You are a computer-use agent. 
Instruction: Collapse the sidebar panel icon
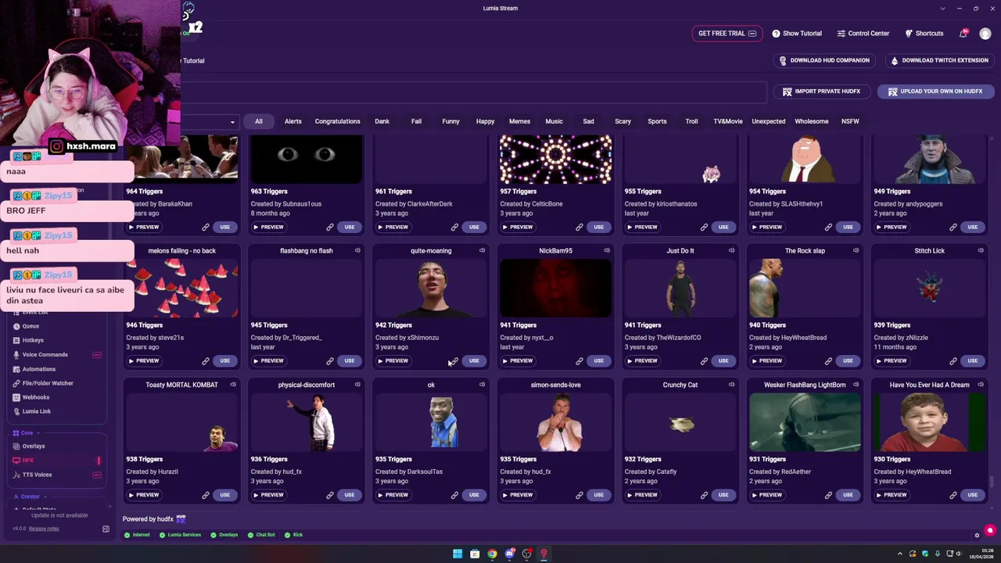pos(106,529)
